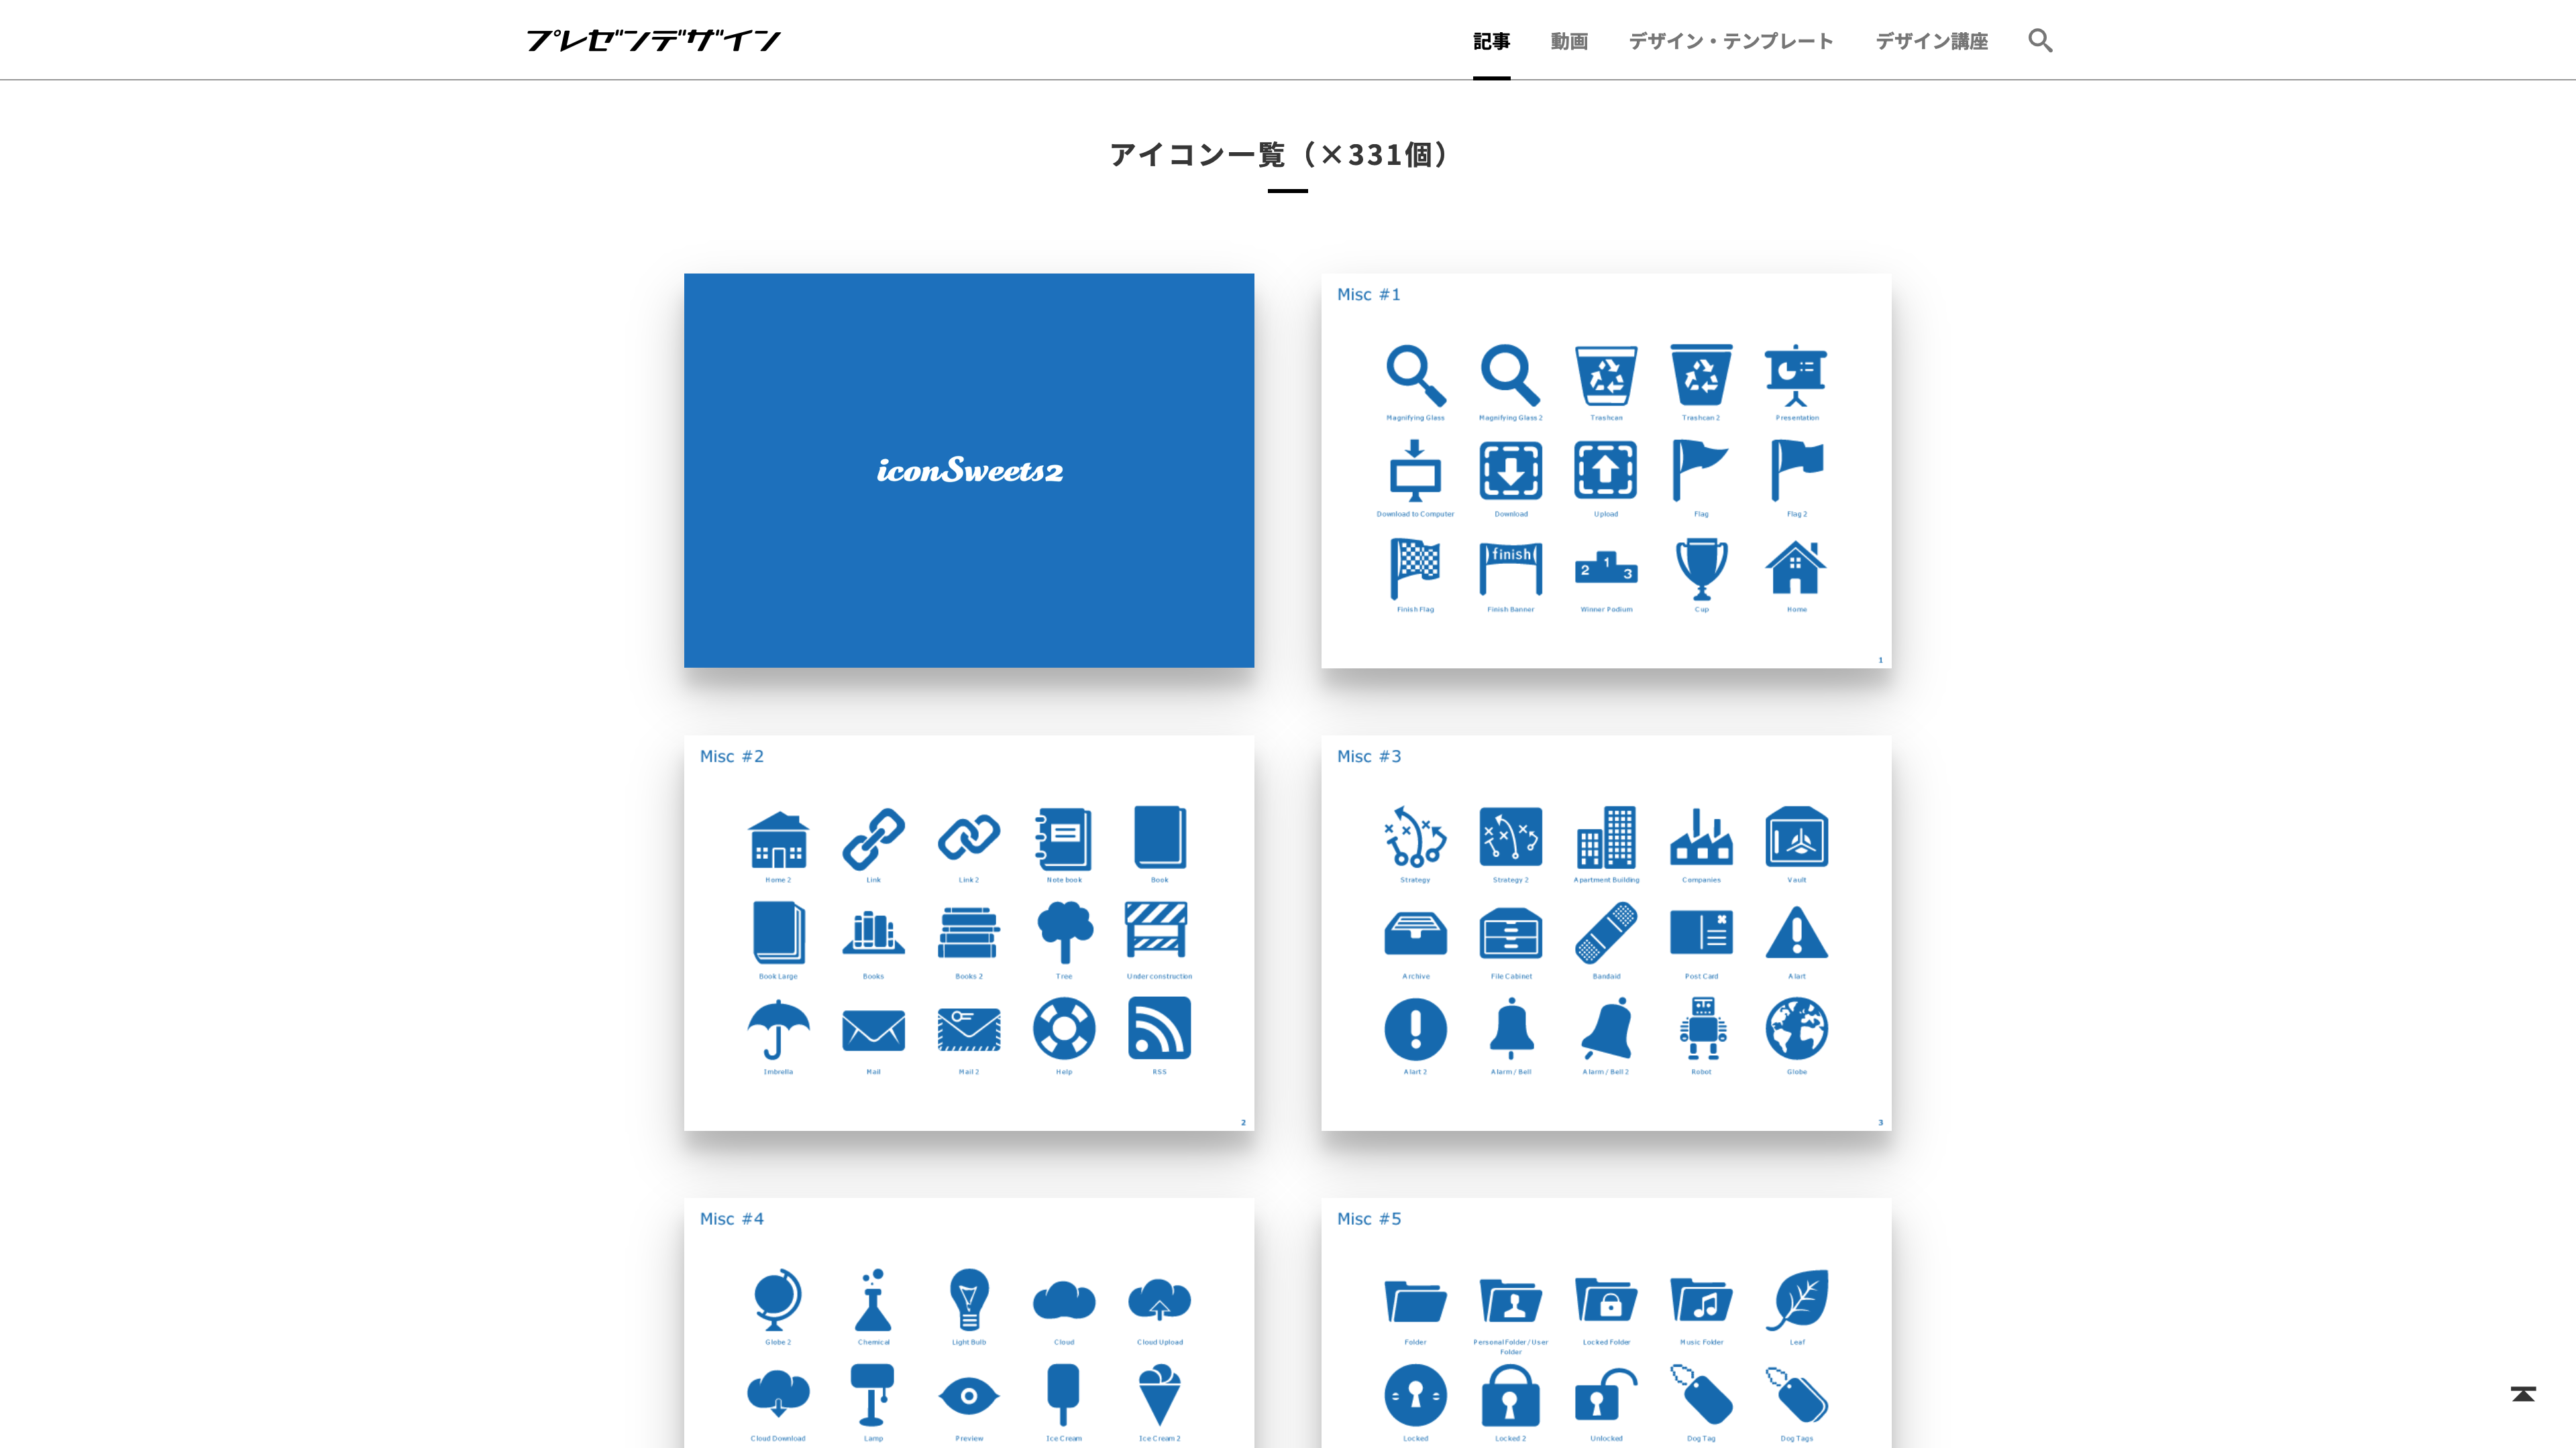The image size is (2576, 1448).
Task: Click the 'Misc #1' slide title text
Action: click(x=1368, y=295)
